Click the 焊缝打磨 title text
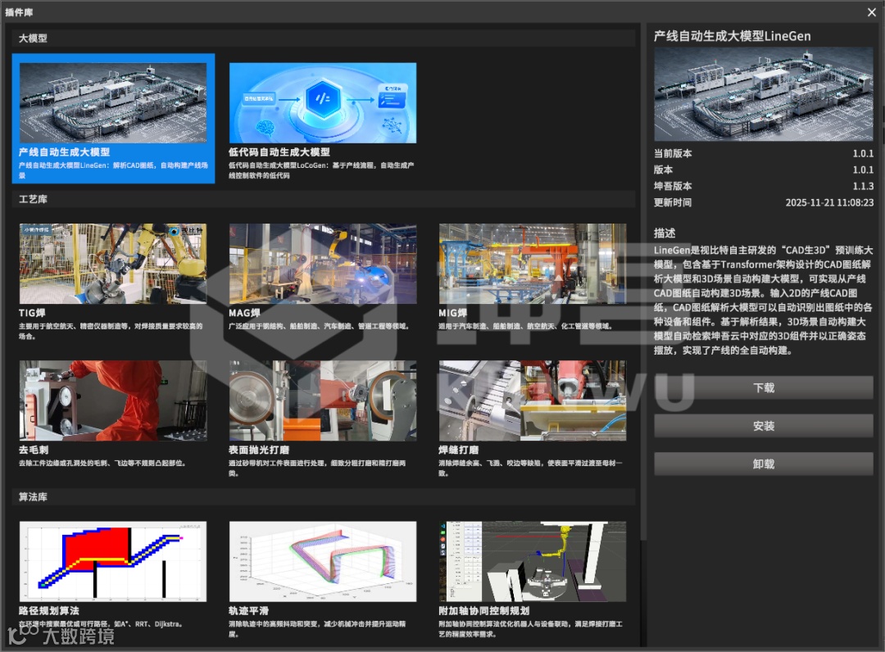This screenshot has width=885, height=652. pyautogui.click(x=459, y=450)
